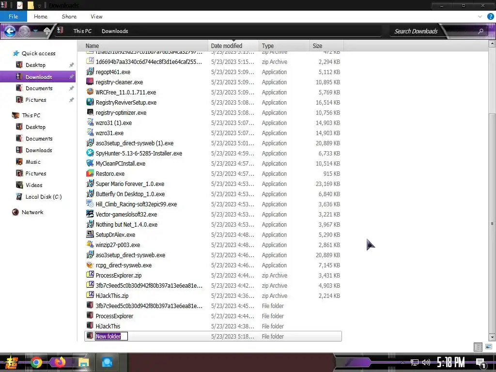Select pinned Desktop under Quick access
Viewport: 496px width, 372px height.
[35, 65]
